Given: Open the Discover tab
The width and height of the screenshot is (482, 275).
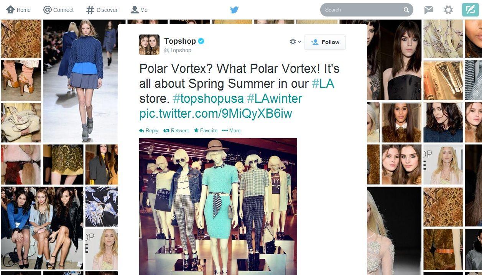Looking at the screenshot, I should point(102,10).
